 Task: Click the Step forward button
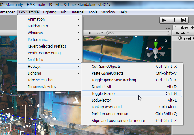(x=184, y=20)
